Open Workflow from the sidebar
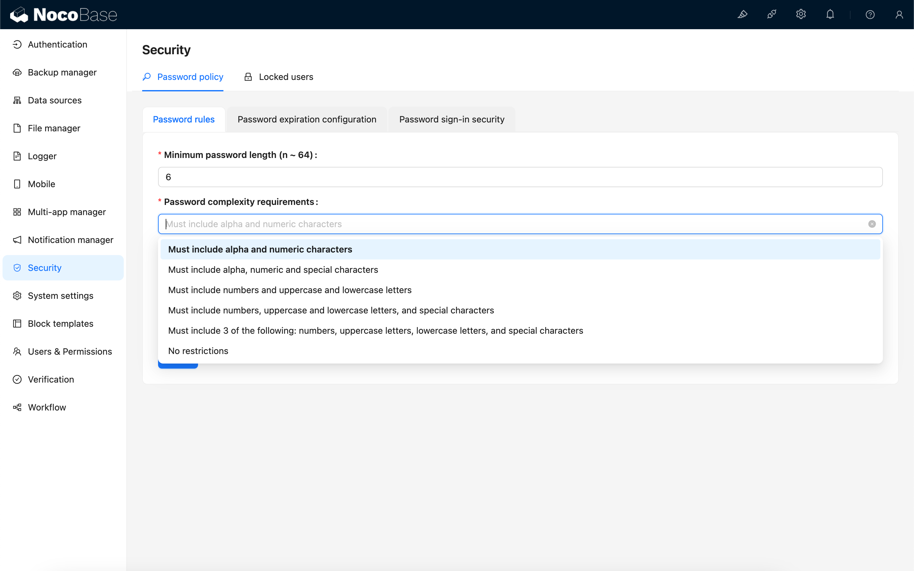Image resolution: width=914 pixels, height=571 pixels. (47, 407)
